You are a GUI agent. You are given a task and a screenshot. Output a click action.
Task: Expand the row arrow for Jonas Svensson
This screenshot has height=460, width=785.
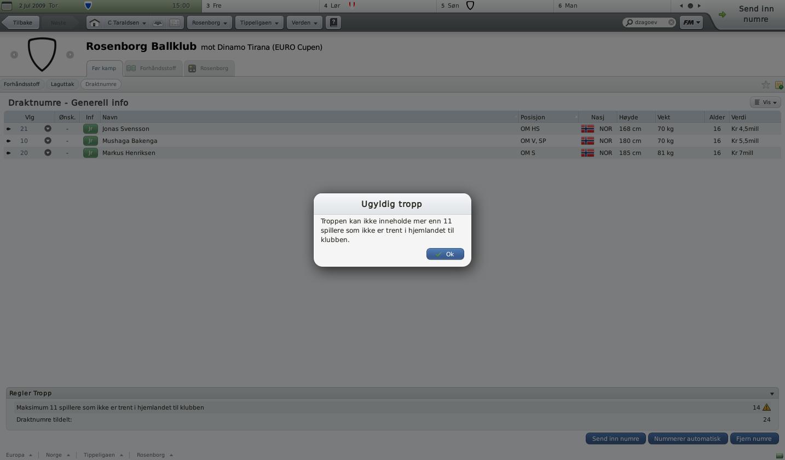click(9, 129)
